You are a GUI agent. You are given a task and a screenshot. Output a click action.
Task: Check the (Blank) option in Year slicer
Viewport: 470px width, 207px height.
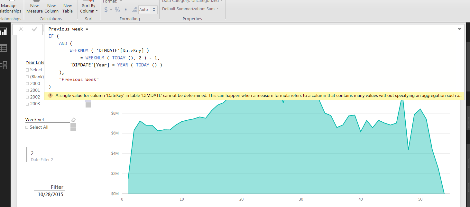point(27,77)
